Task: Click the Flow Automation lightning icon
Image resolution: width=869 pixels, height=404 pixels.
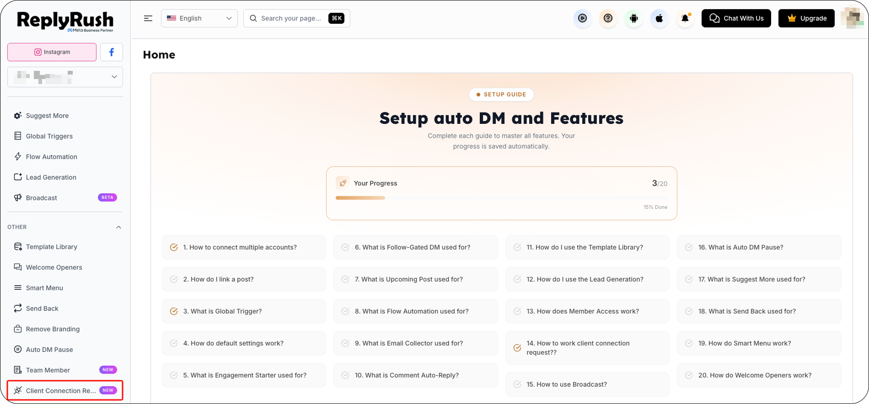Action: (x=18, y=156)
